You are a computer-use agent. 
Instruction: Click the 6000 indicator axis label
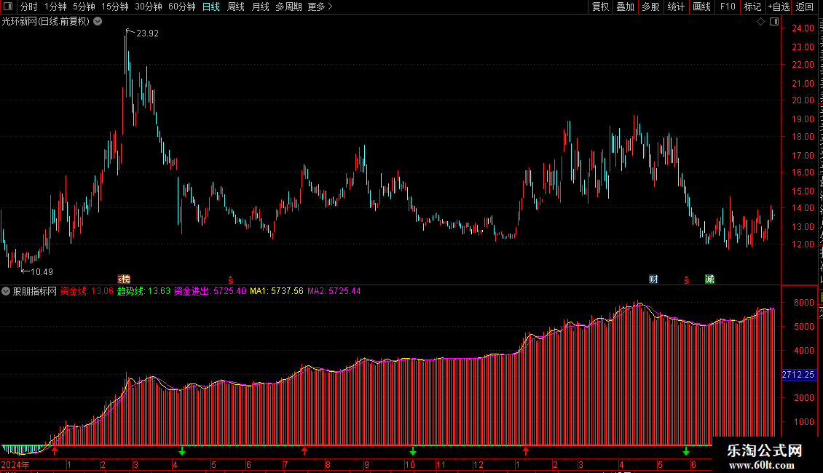point(804,303)
